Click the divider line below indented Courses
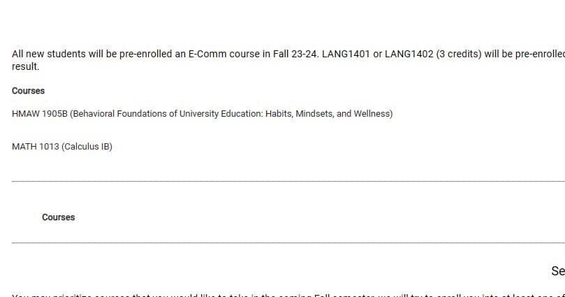 coord(279,243)
